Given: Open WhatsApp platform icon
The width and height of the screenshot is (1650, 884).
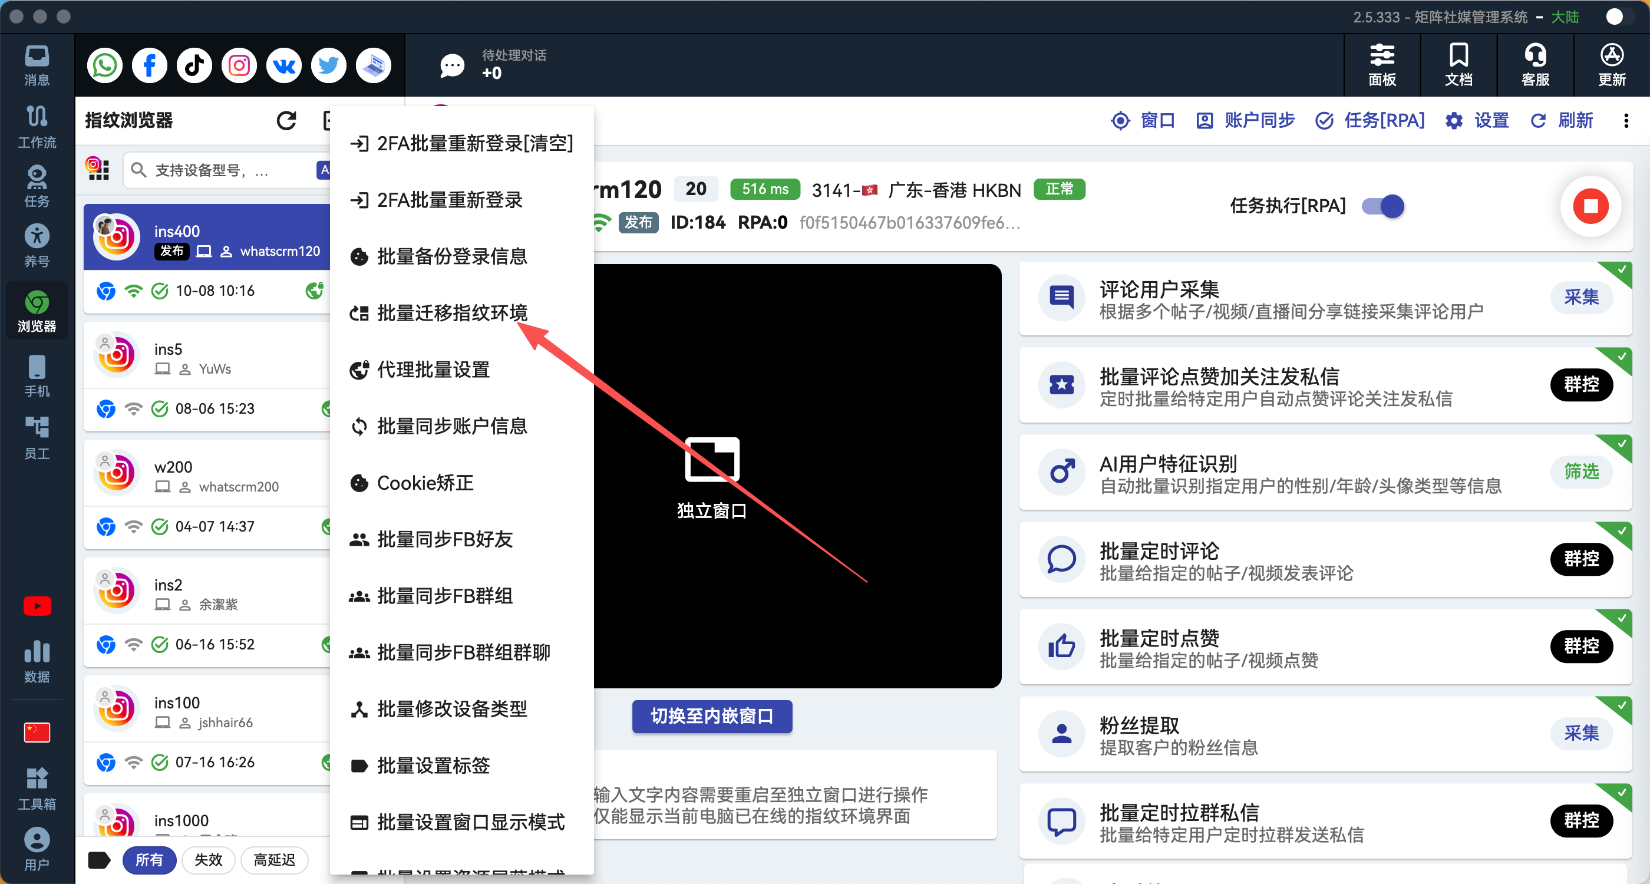Looking at the screenshot, I should (104, 65).
